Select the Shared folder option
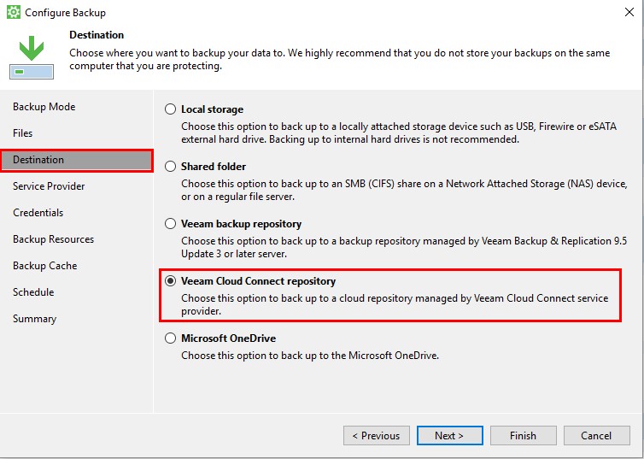 coord(171,167)
